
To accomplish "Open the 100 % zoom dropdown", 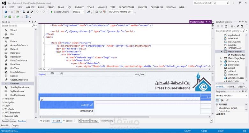I will coord(48,69).
